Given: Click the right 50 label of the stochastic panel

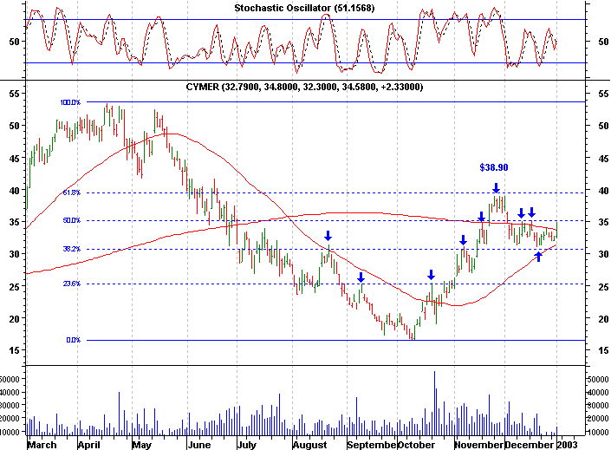Looking at the screenshot, I should tap(603, 42).
